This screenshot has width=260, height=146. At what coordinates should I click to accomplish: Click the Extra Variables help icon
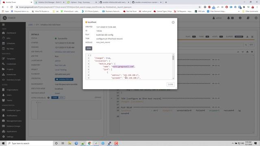point(48,98)
